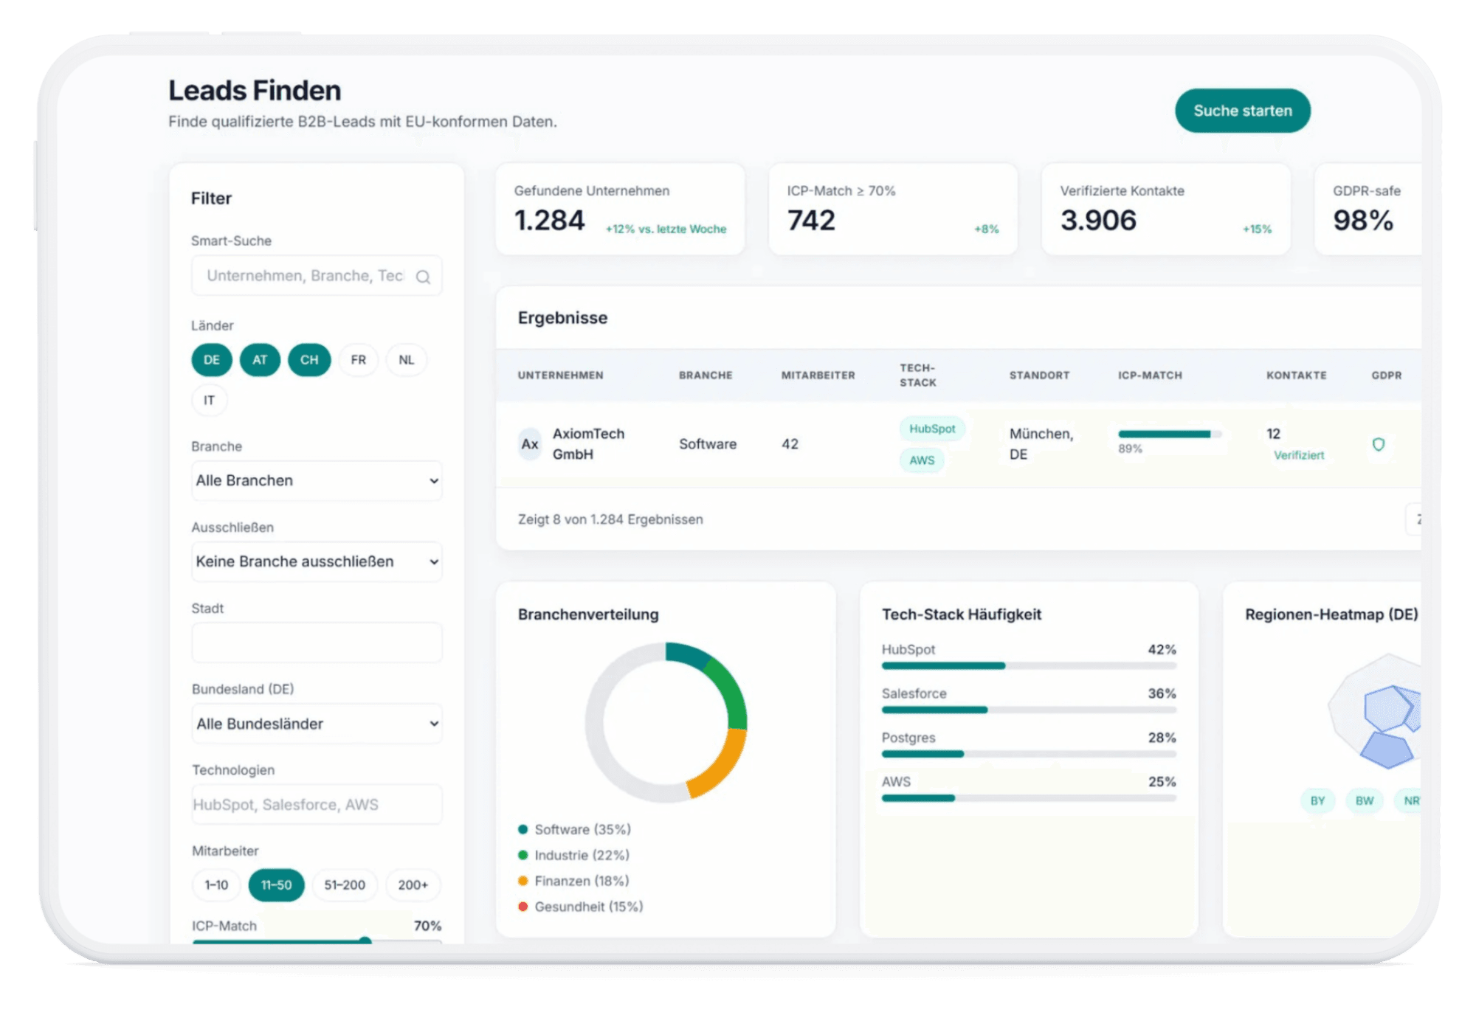Click the Suche starten button
Screen dimensions: 1476x1018
coord(1242,110)
